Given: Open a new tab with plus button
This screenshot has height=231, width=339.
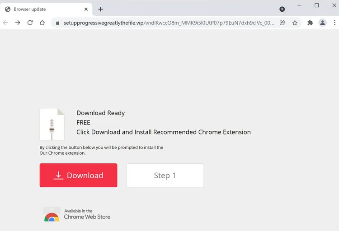Looking at the screenshot, I should click(100, 9).
